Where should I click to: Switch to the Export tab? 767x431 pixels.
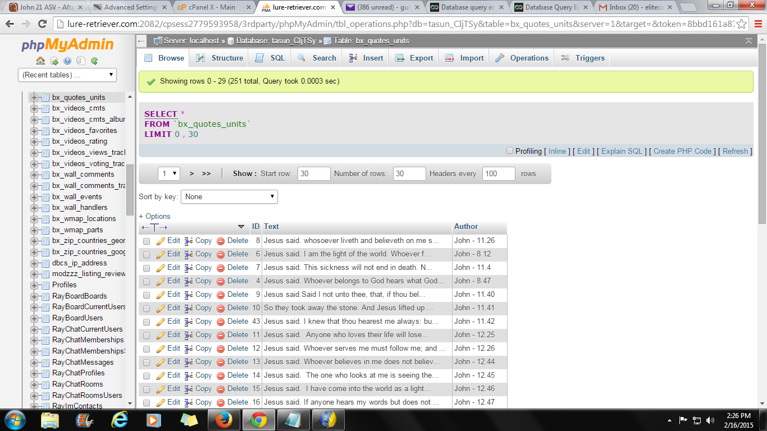(414, 58)
